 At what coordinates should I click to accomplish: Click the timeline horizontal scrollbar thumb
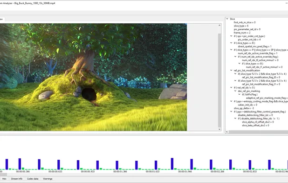pyautogui.click(x=3, y=175)
